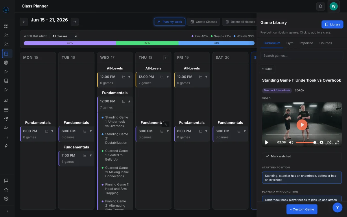The width and height of the screenshot is (347, 217).
Task: Open the add-user icon in sidebar
Action: click(x=6, y=128)
